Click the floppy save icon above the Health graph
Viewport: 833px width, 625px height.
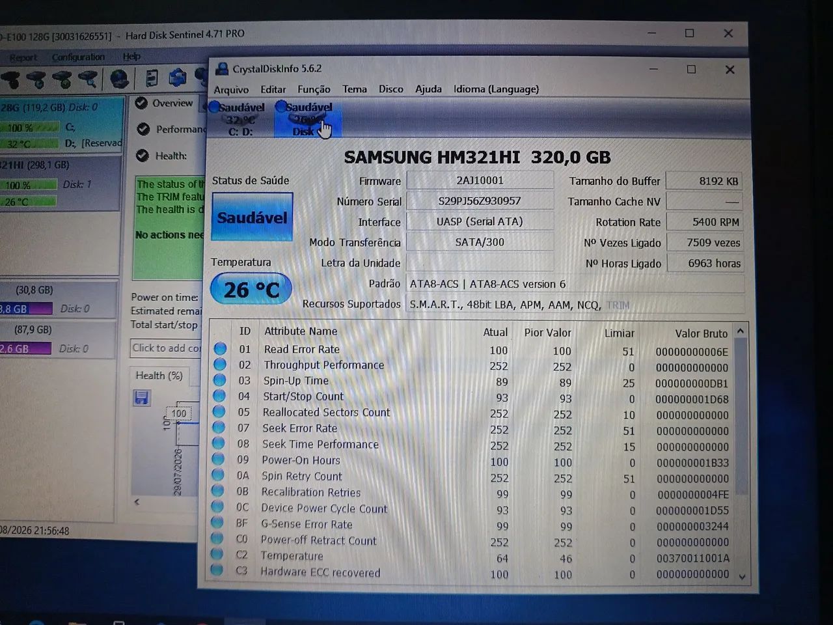(142, 398)
